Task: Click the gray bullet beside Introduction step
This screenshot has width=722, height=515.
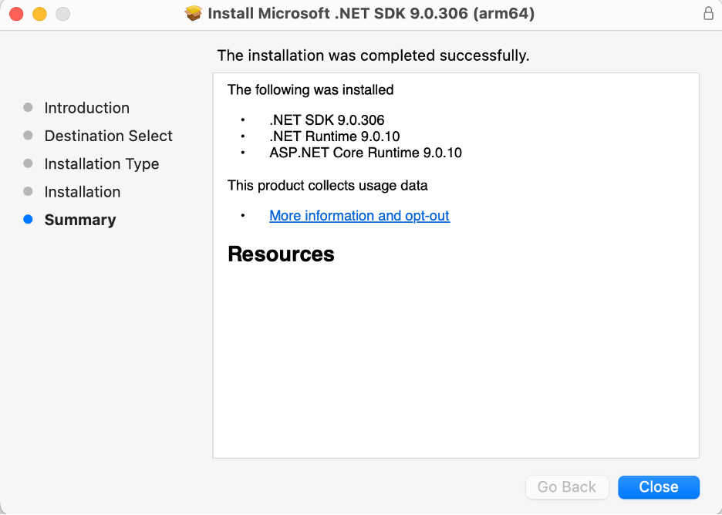Action: click(29, 108)
